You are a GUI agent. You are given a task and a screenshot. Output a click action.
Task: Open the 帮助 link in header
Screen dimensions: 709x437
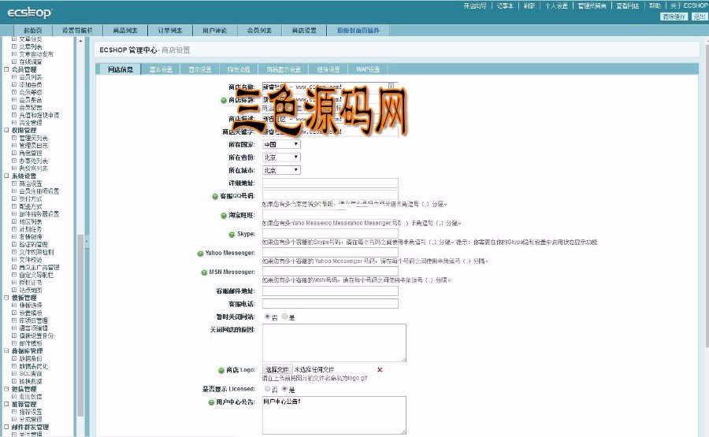click(655, 6)
